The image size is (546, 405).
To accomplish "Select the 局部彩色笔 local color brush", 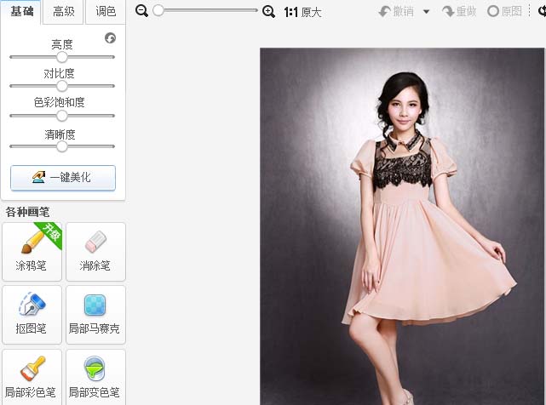I will [32, 378].
